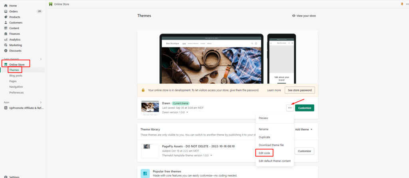Expand the Apps section chevron
409x178 pixels.
41,102
